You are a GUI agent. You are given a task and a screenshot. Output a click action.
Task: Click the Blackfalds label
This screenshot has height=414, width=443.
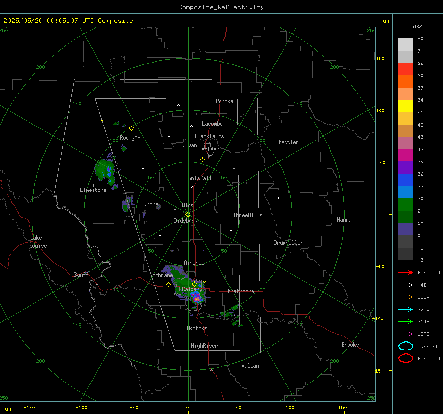coord(209,136)
